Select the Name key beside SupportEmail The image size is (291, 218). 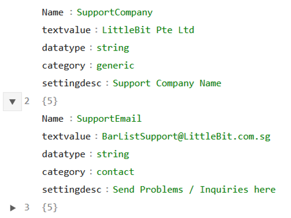click(x=53, y=119)
